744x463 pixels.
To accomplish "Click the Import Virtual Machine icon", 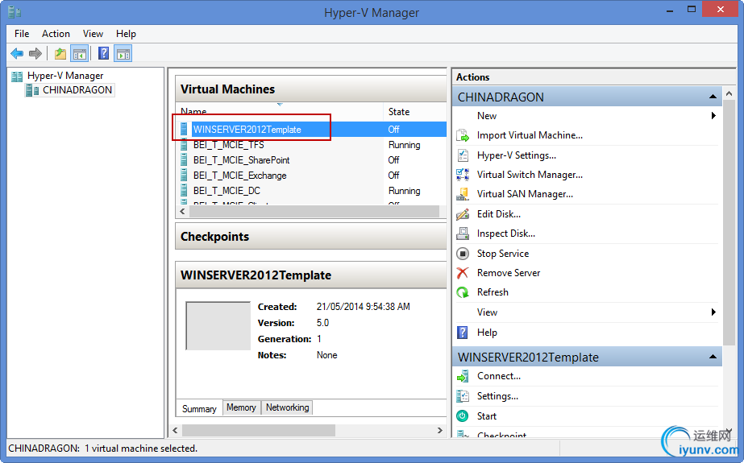I will click(463, 135).
